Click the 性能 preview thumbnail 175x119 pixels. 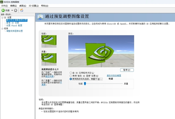[x=49, y=42]
